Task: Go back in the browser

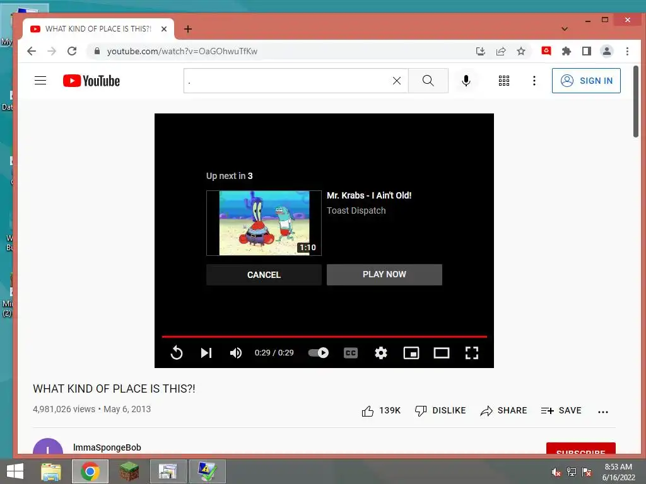Action: point(32,51)
